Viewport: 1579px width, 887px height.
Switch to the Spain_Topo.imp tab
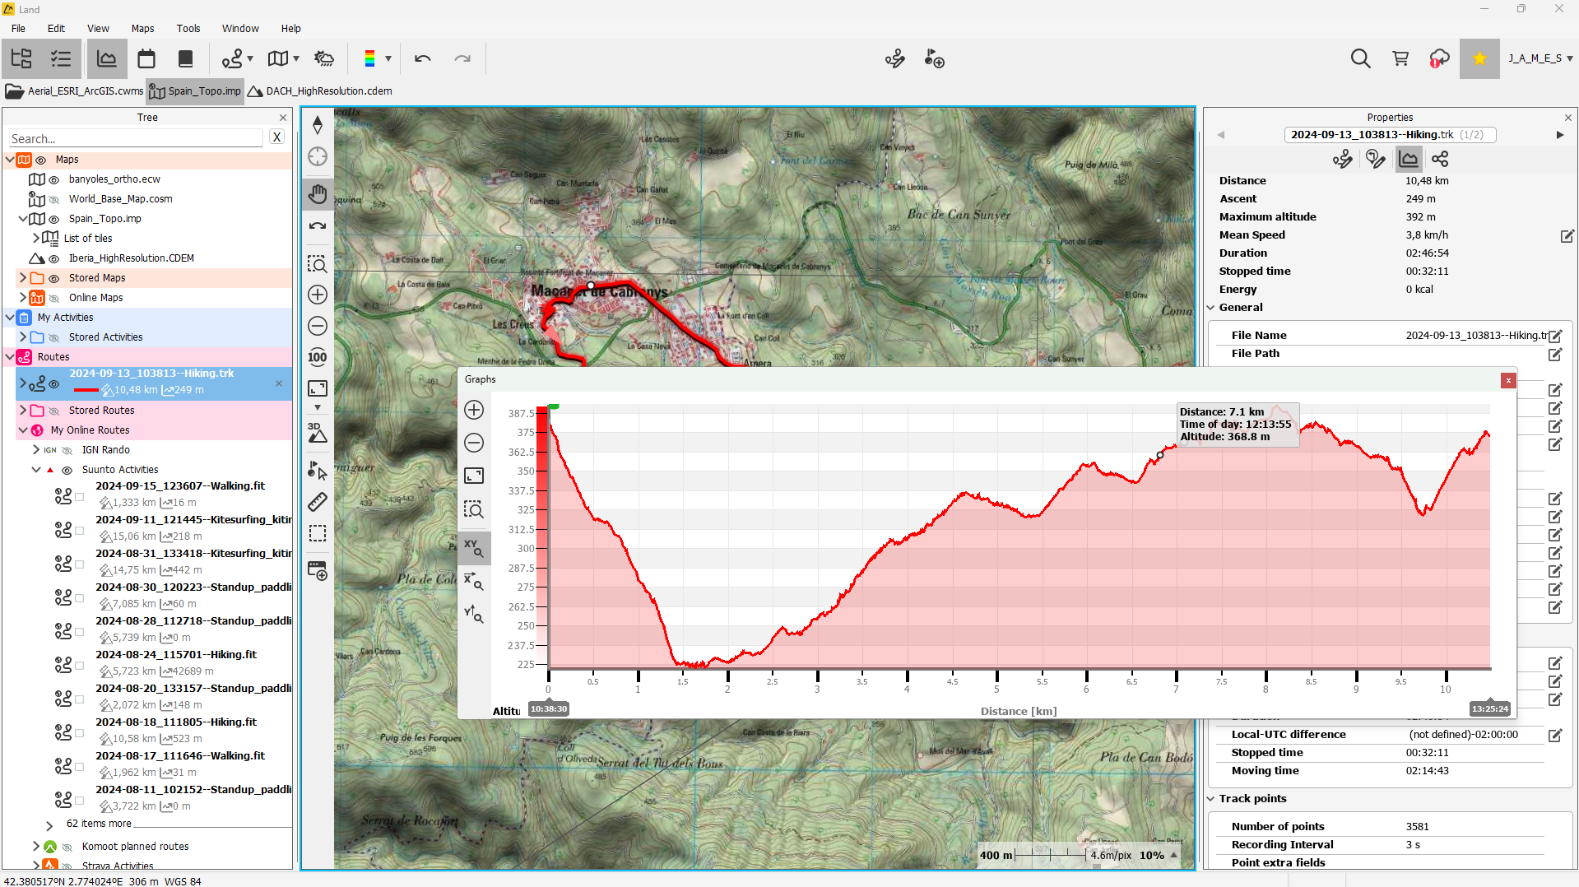[195, 91]
